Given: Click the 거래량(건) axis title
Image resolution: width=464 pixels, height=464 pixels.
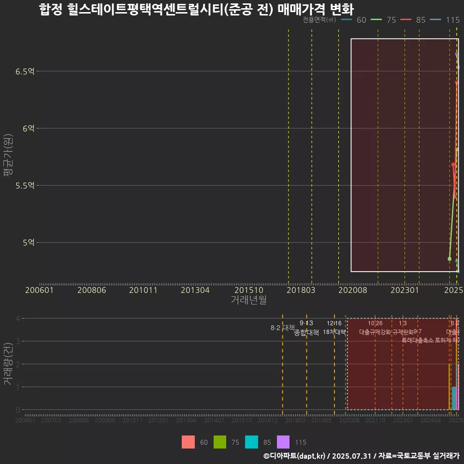Looking at the screenshot, I should pos(8,363).
